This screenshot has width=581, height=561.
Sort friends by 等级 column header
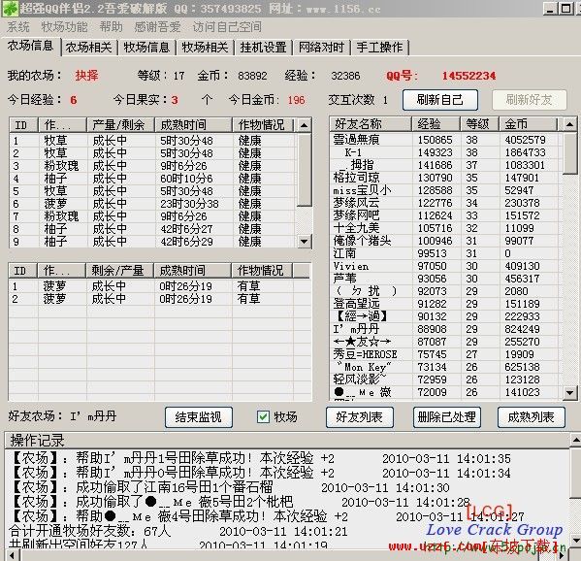click(479, 124)
